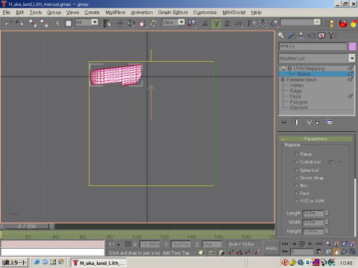Select the Face mapping radio button
This screenshot has width=358, height=268.
[x=296, y=193]
